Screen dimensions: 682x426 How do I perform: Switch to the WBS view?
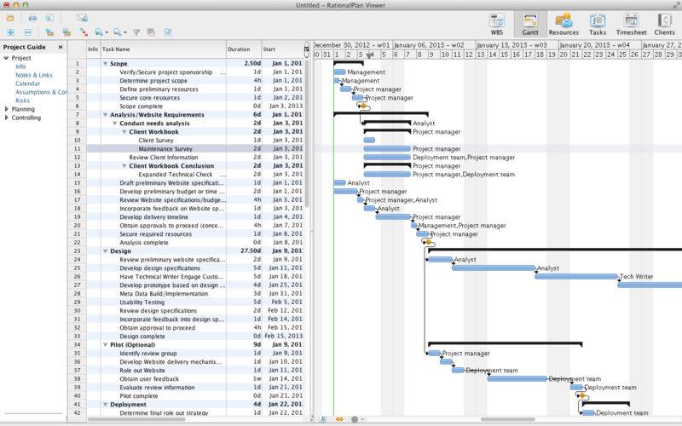click(x=497, y=25)
